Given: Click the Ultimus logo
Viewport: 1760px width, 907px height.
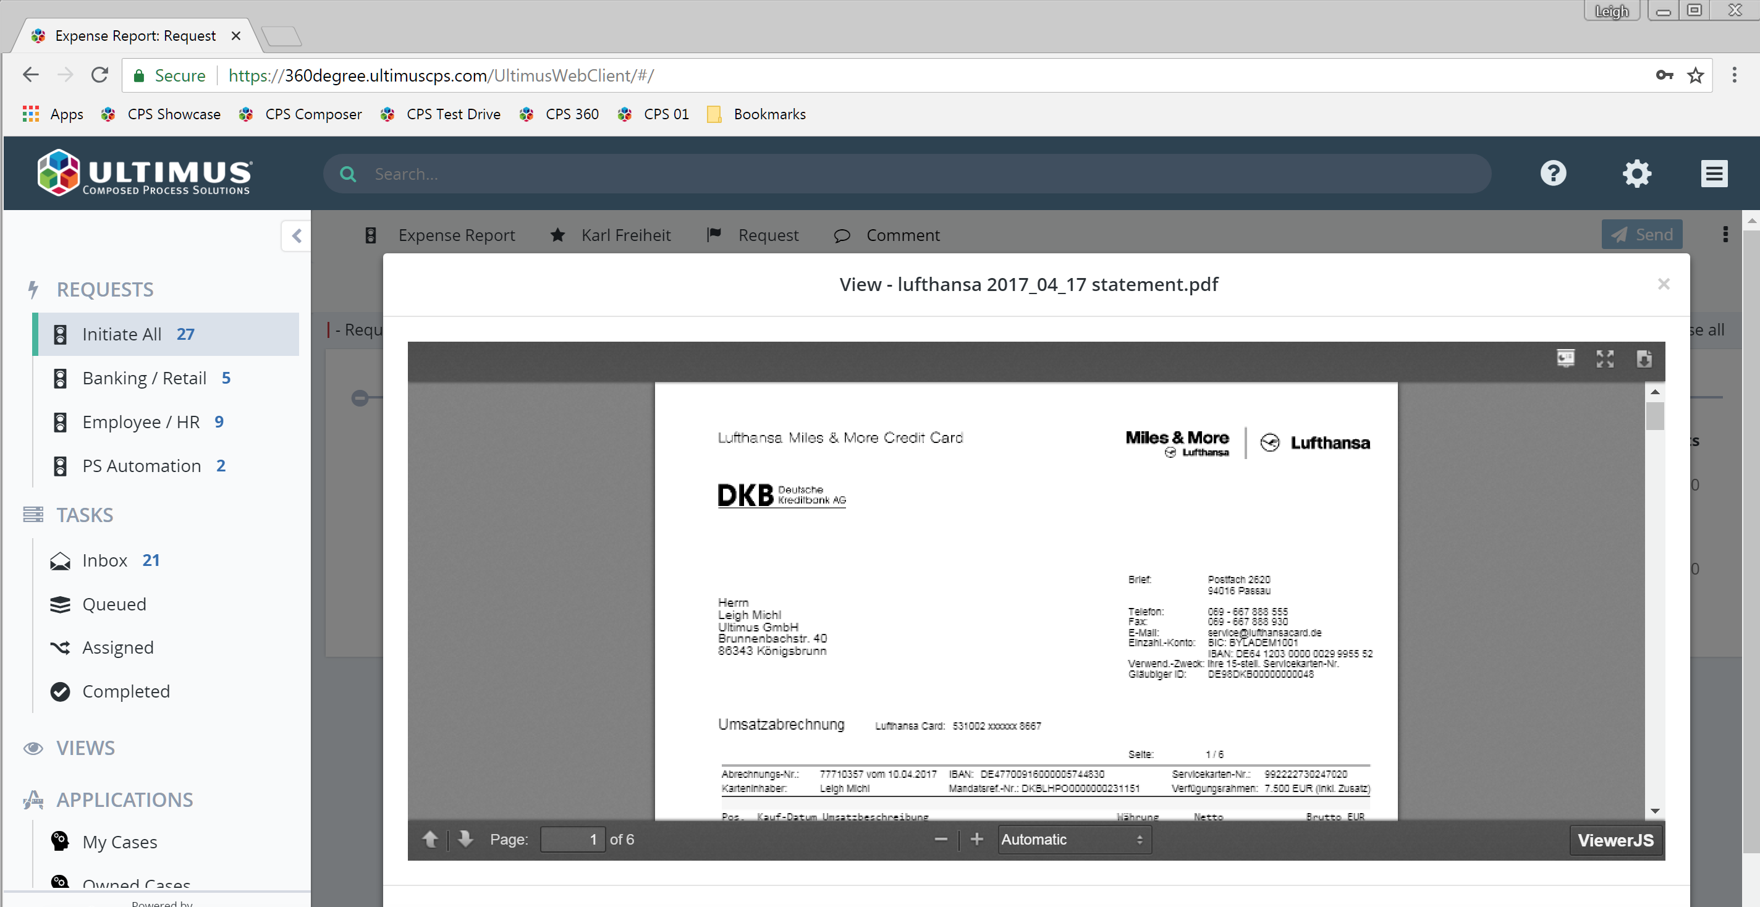Looking at the screenshot, I should pyautogui.click(x=145, y=173).
